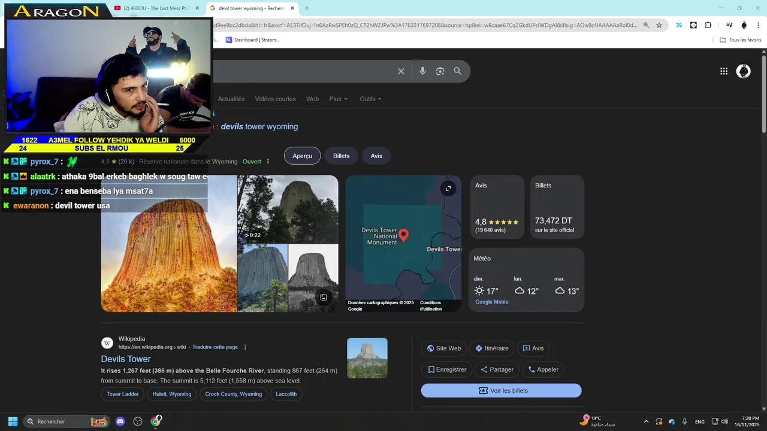Image resolution: width=767 pixels, height=431 pixels.
Task: Play the 0:22 Devils Tower video thumbnail
Action: pyautogui.click(x=288, y=210)
